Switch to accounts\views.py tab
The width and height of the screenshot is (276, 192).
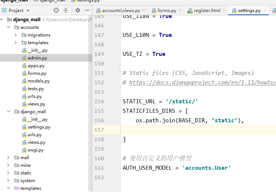point(121,11)
